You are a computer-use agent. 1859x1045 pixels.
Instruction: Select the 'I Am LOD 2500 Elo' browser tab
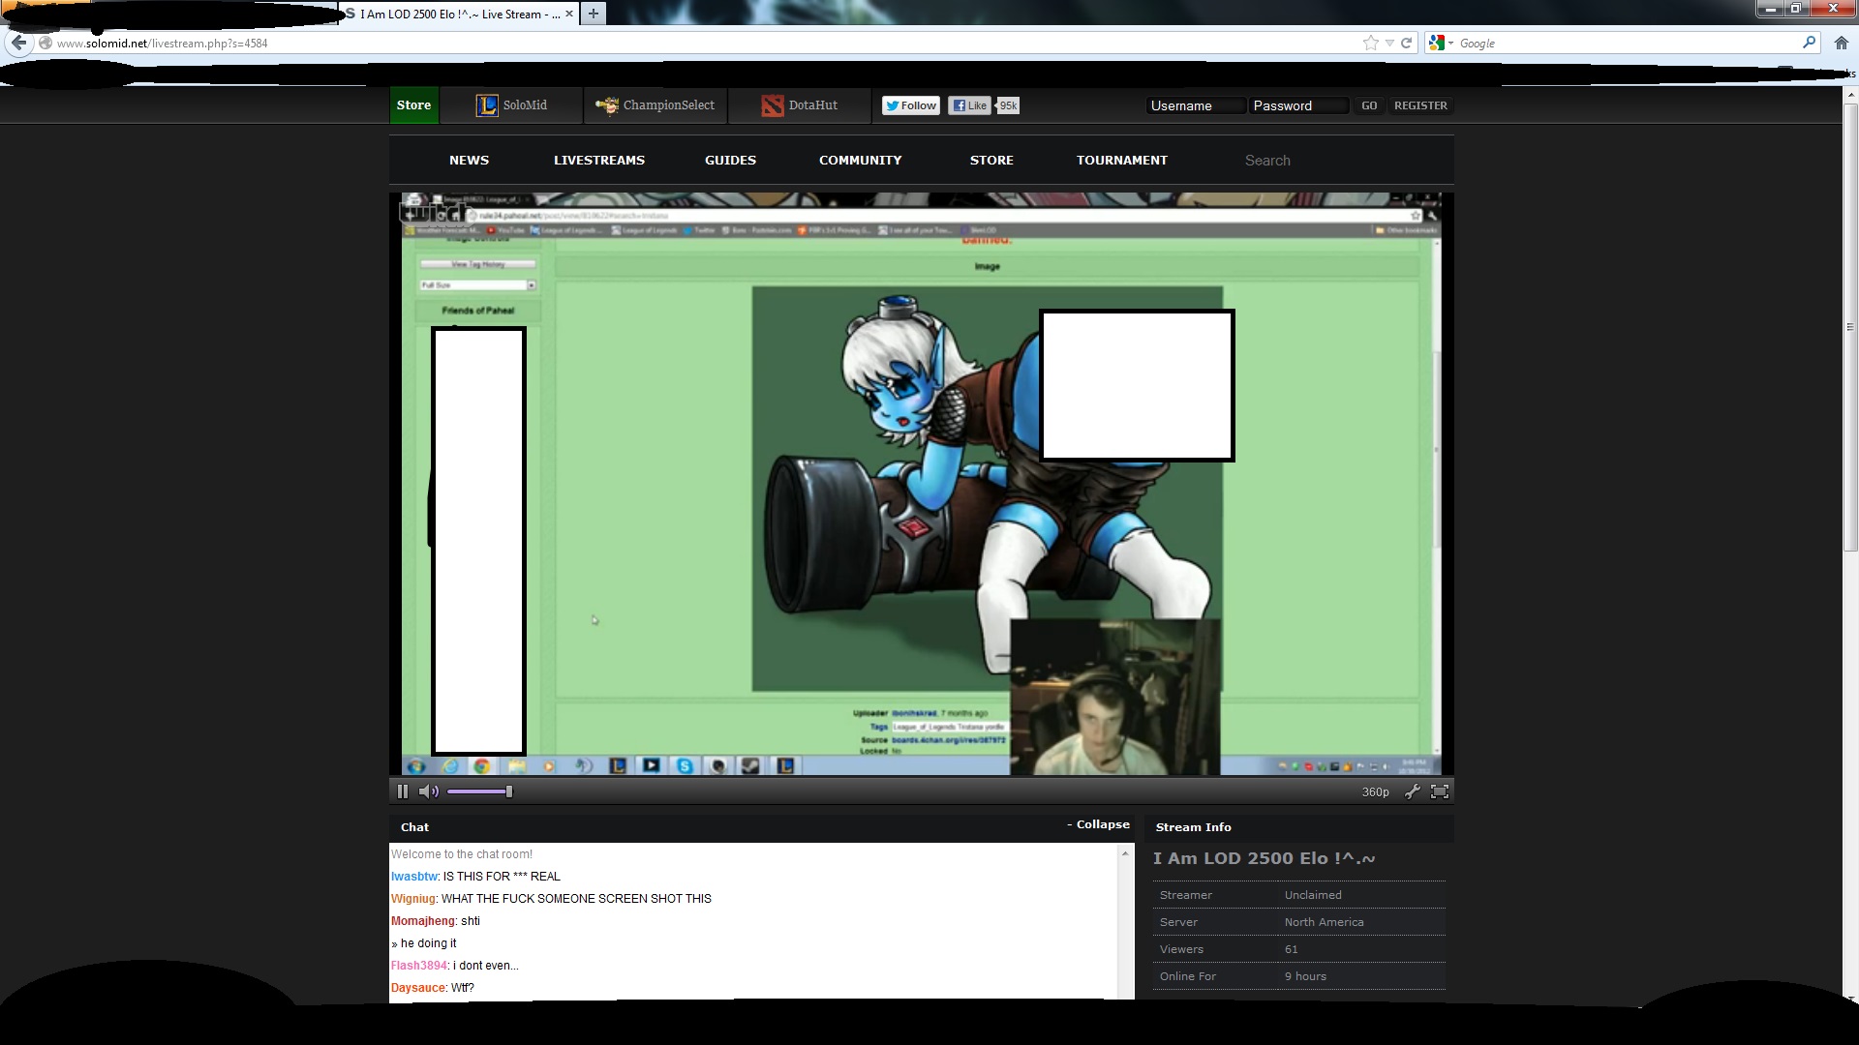click(460, 14)
